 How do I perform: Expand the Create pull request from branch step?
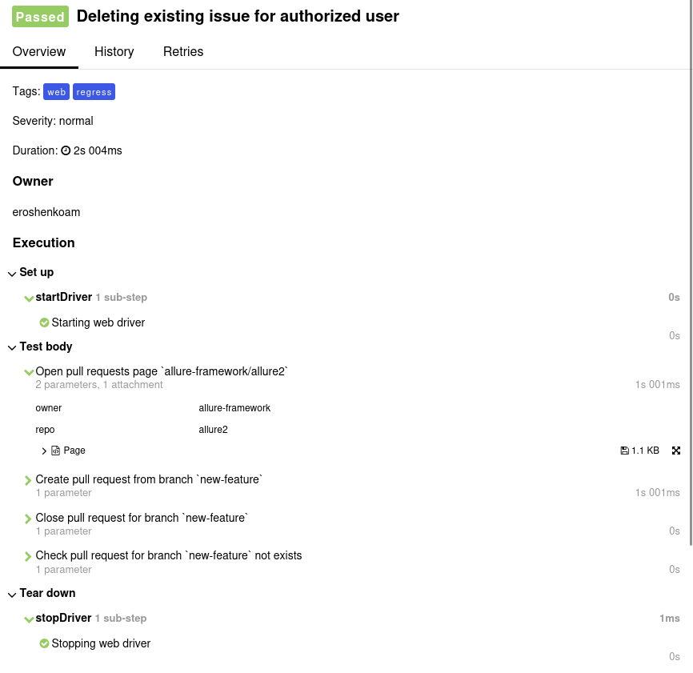click(29, 479)
